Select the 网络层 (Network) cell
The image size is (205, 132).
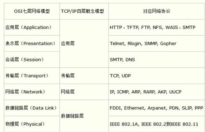click(25, 92)
